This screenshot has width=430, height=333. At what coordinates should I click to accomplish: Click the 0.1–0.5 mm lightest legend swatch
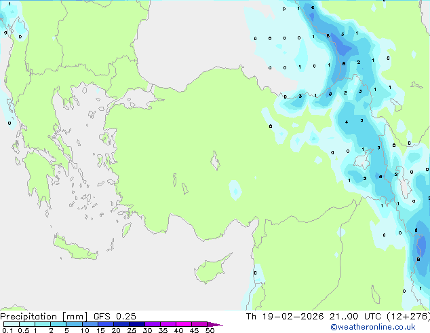click(x=12, y=324)
